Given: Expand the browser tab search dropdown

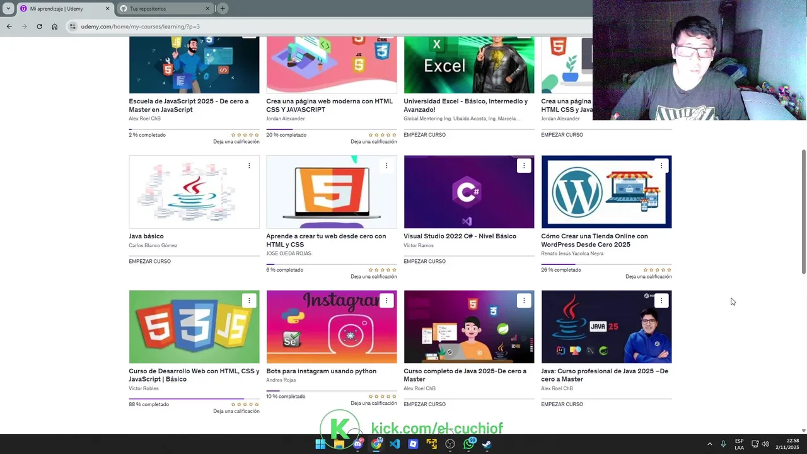Looking at the screenshot, I should pos(8,8).
